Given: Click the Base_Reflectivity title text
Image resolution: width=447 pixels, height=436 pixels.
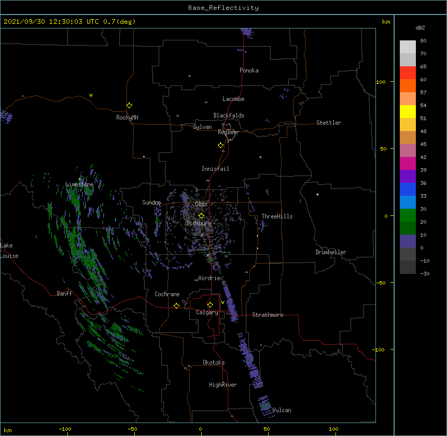Looking at the screenshot, I should (x=223, y=8).
